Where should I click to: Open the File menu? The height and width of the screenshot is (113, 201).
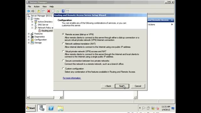[29, 7]
